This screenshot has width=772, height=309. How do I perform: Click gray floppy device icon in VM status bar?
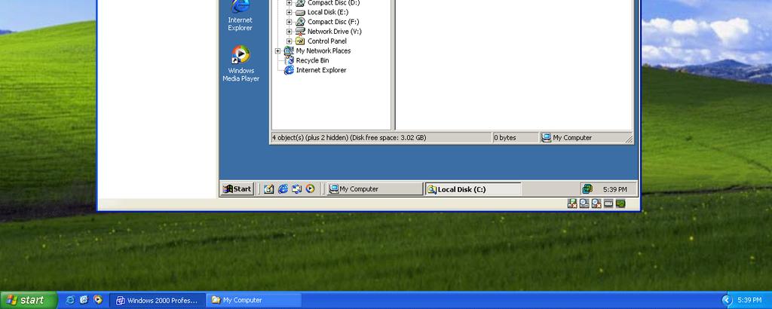pyautogui.click(x=608, y=203)
